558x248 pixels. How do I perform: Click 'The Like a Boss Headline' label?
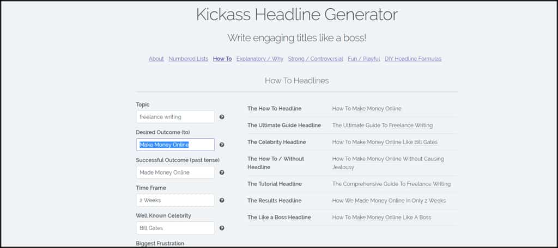point(279,218)
